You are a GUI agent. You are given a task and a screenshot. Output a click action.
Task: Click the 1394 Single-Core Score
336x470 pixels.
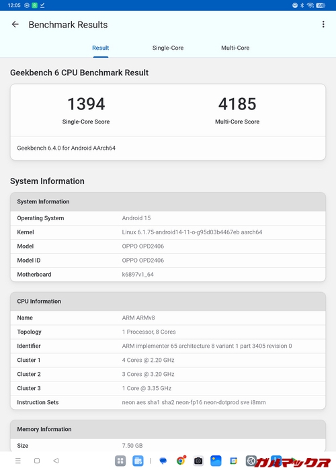86,104
